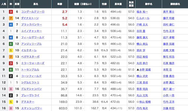Click horse name スマッシュパワー
188x111 pixels.
click(x=31, y=108)
